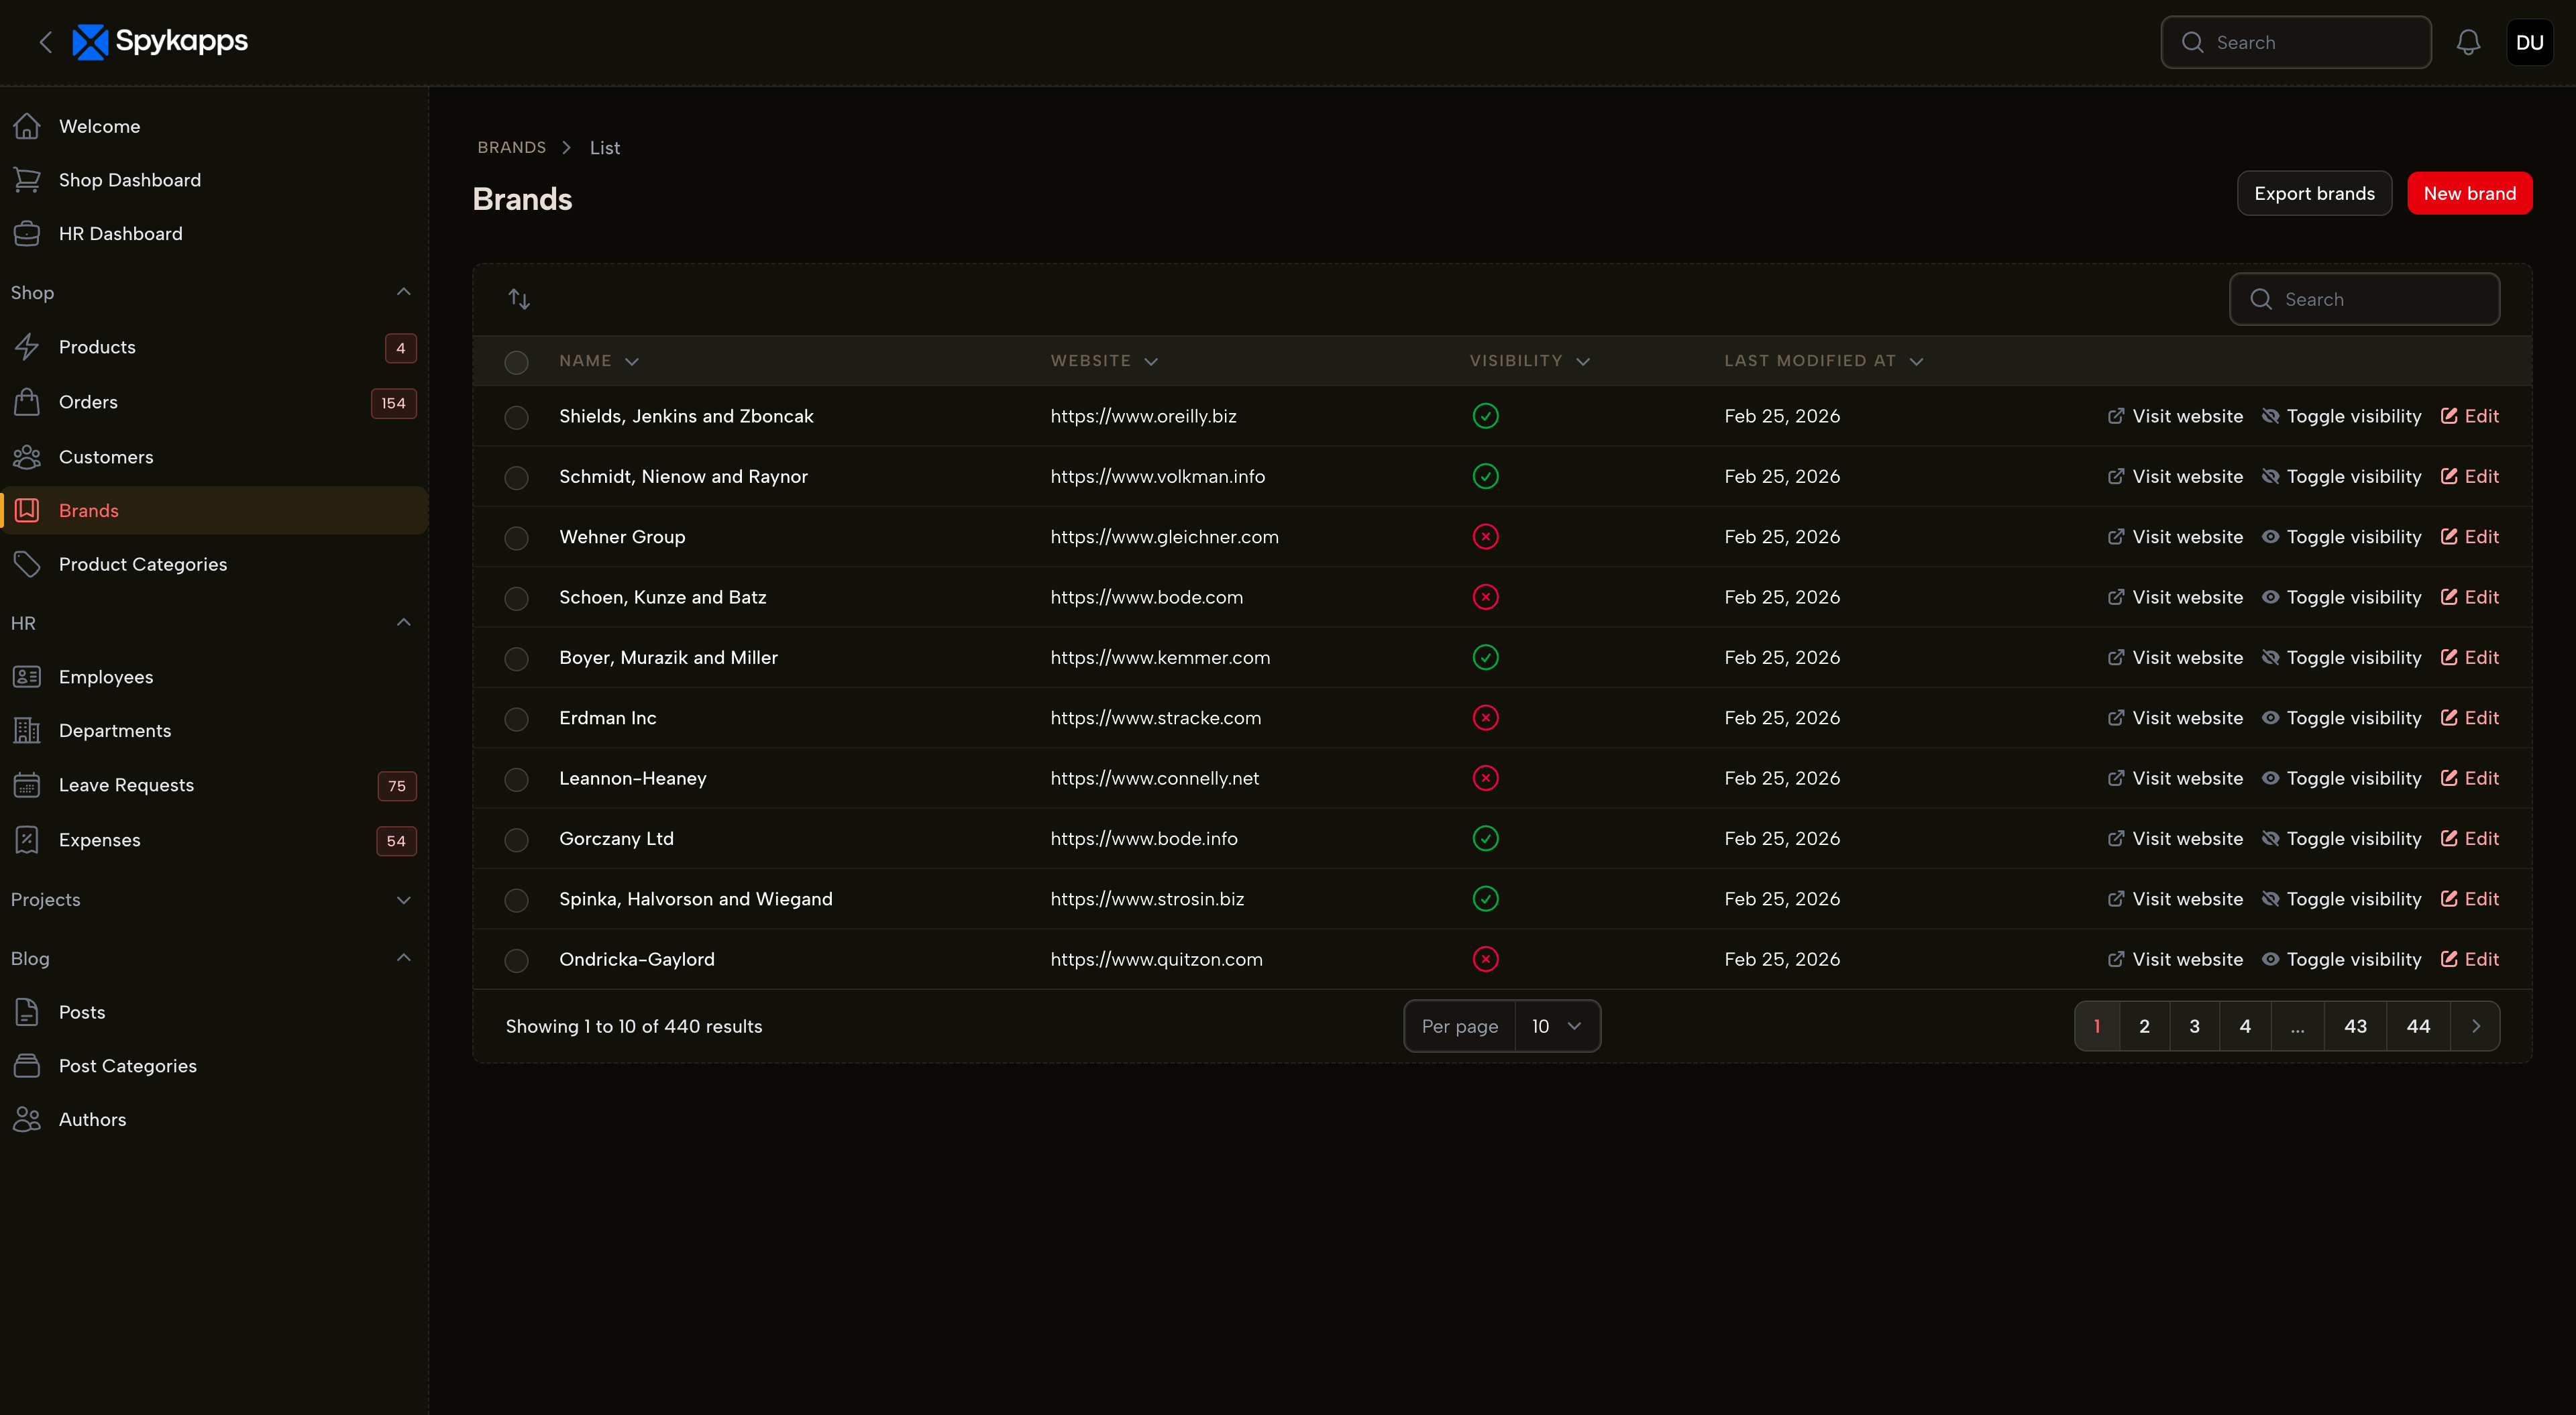Open Product Categories in sidebar
2576x1415 pixels.
click(x=143, y=564)
